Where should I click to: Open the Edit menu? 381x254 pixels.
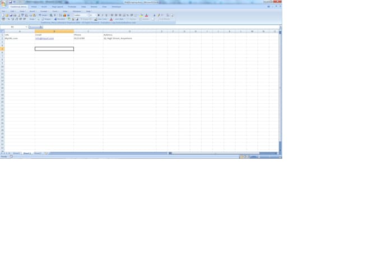click(12, 11)
